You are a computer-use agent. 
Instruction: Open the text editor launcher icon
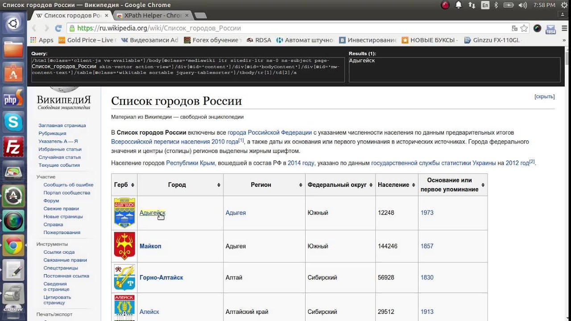tap(13, 270)
